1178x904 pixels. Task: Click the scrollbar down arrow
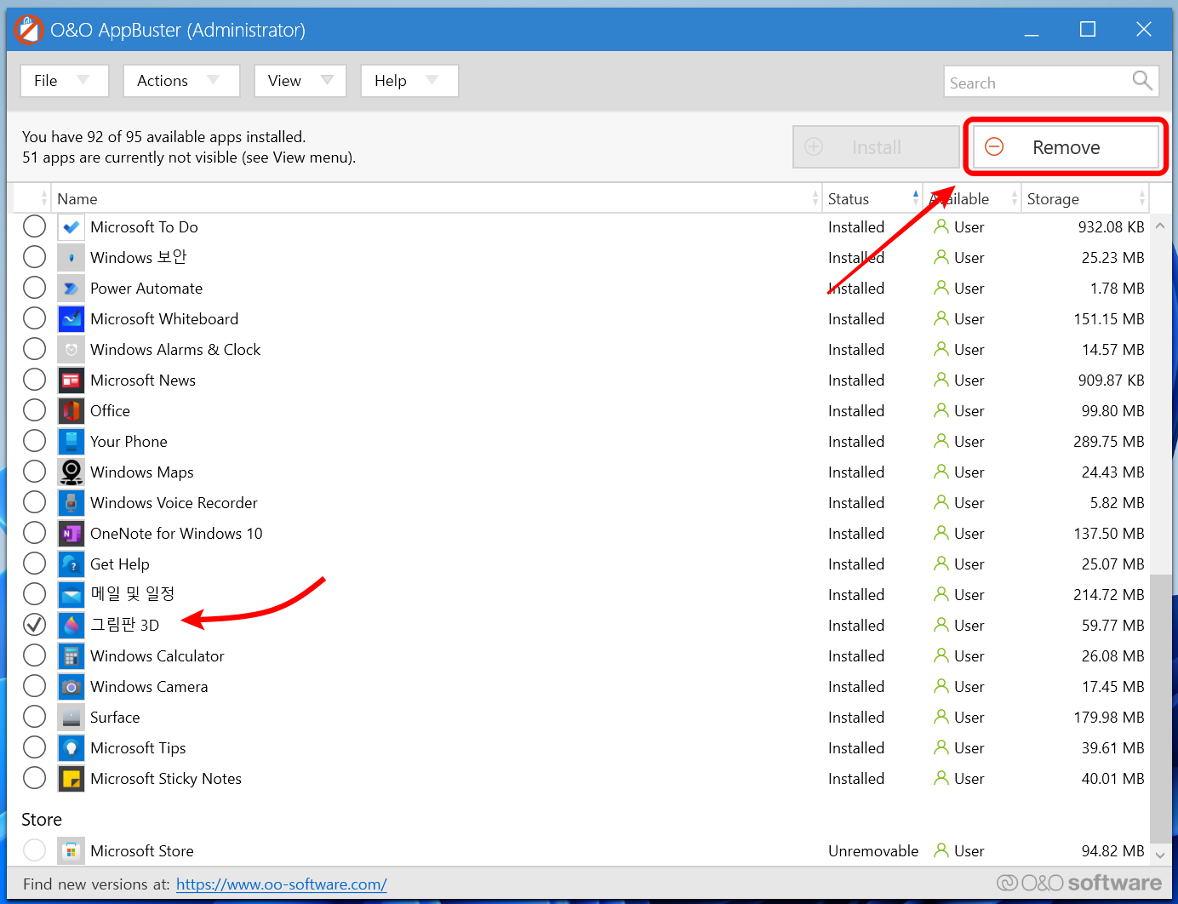click(x=1160, y=855)
